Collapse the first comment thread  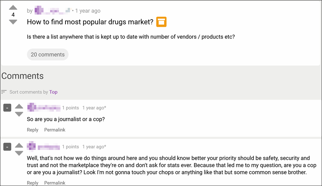coord(7,108)
